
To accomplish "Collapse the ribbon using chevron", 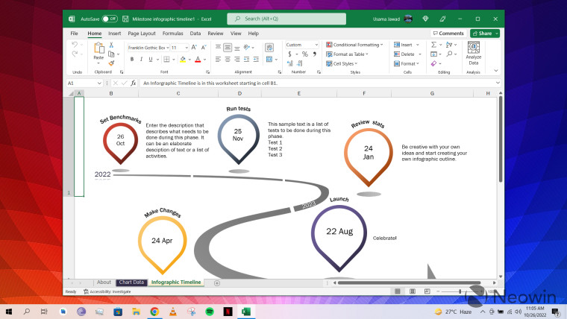I will pyautogui.click(x=496, y=71).
